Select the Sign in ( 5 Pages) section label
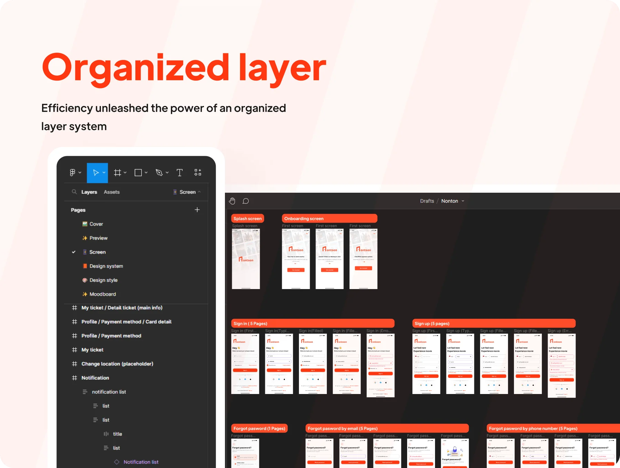 (x=313, y=323)
